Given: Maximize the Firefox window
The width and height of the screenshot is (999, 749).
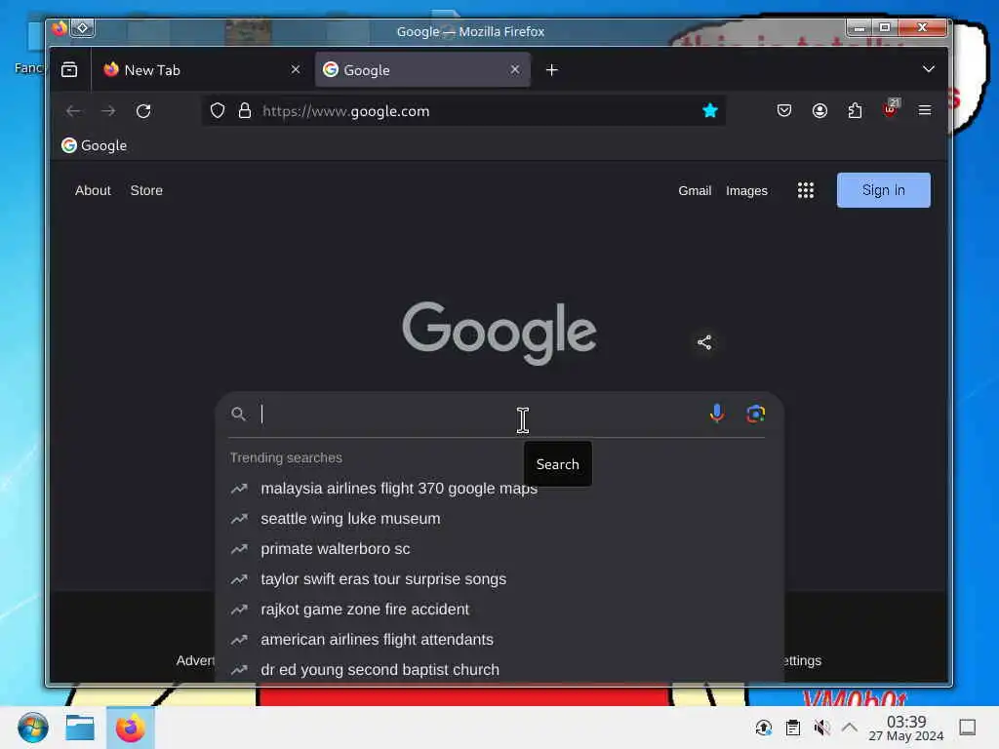Looking at the screenshot, I should [885, 27].
